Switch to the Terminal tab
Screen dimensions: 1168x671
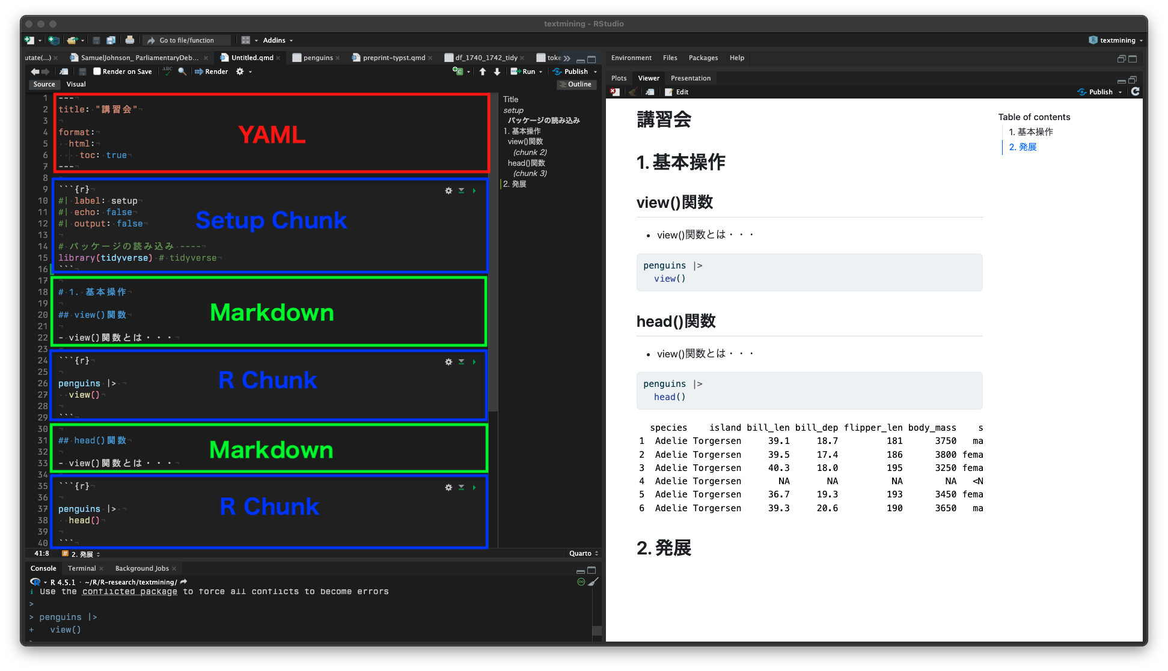tap(82, 568)
